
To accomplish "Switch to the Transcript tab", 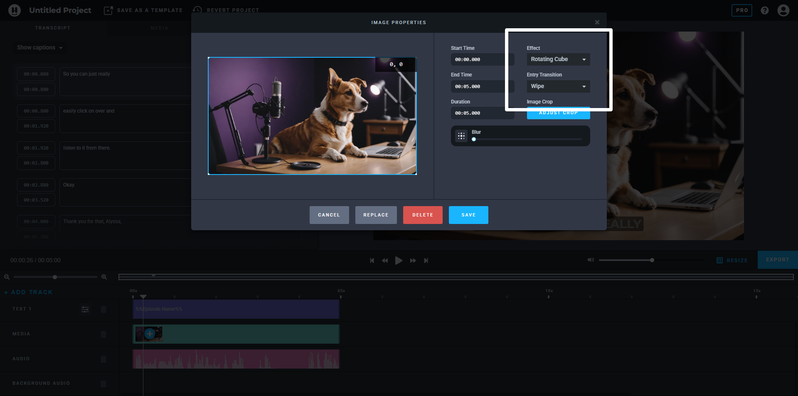I will pos(53,28).
